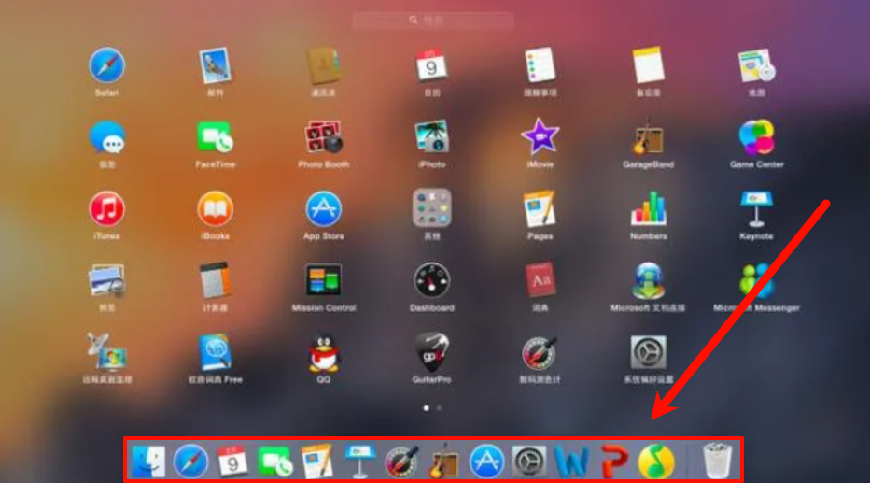Screen dimensions: 870x483
Task: Open QQ Music yellow icon in Dock
Action: (655, 461)
